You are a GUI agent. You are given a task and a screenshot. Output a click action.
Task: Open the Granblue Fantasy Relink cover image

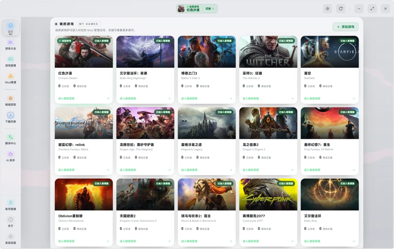pos(84,123)
